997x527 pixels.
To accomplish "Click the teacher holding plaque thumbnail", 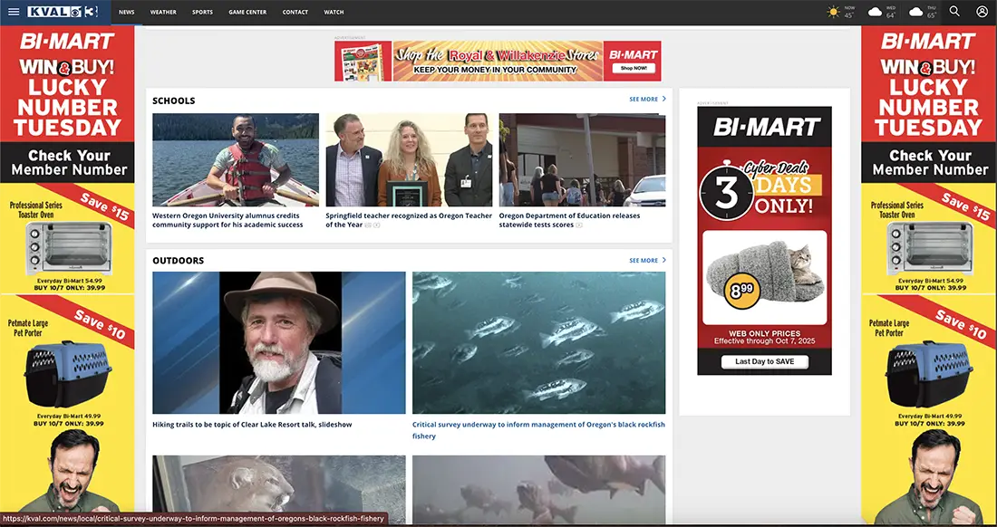I will point(409,160).
